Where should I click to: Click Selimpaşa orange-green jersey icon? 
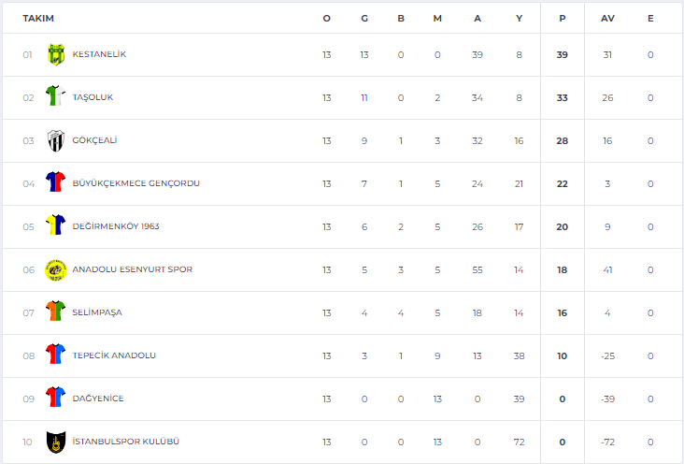tap(55, 311)
